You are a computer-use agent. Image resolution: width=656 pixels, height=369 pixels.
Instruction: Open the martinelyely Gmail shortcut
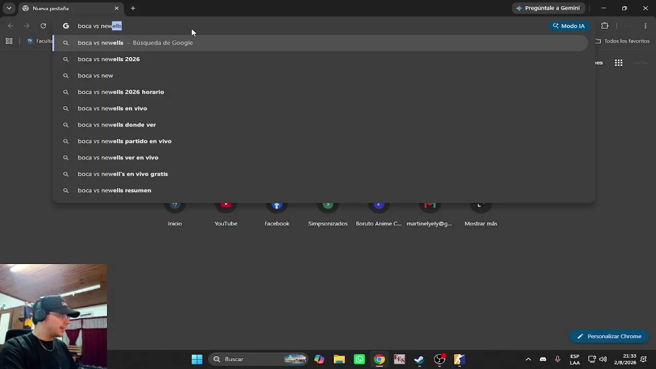[429, 214]
